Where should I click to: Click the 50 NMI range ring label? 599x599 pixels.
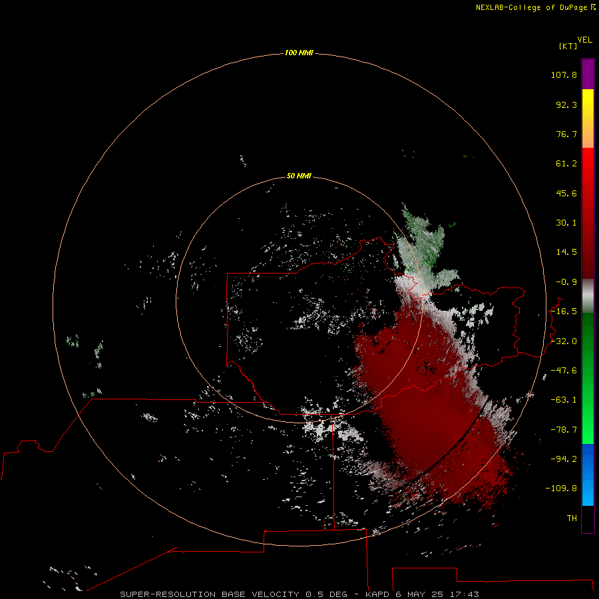point(299,176)
